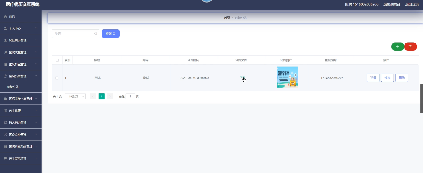Click the icon beside 病人病历管理
Viewport: 423px width, 173px height.
5,122
